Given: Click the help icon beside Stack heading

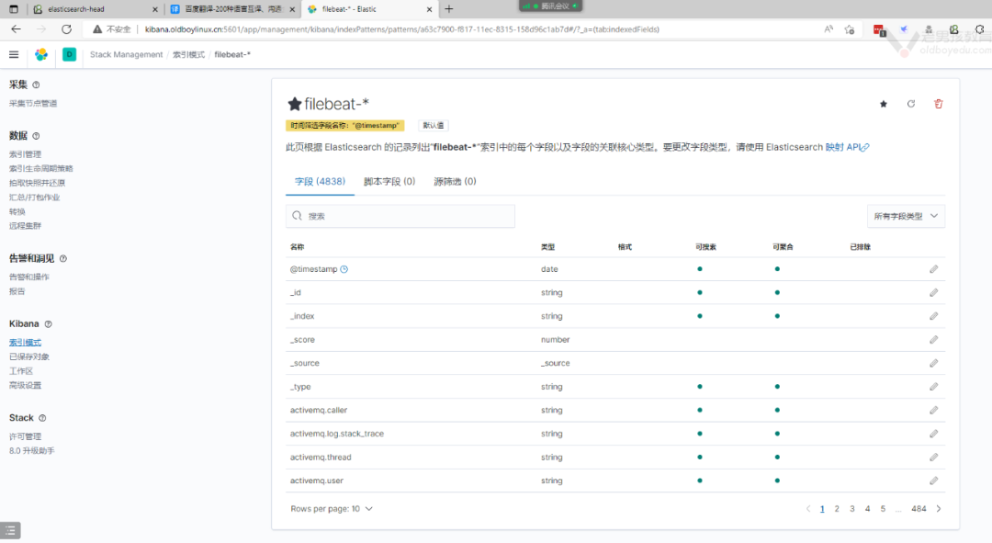Looking at the screenshot, I should pyautogui.click(x=42, y=418).
